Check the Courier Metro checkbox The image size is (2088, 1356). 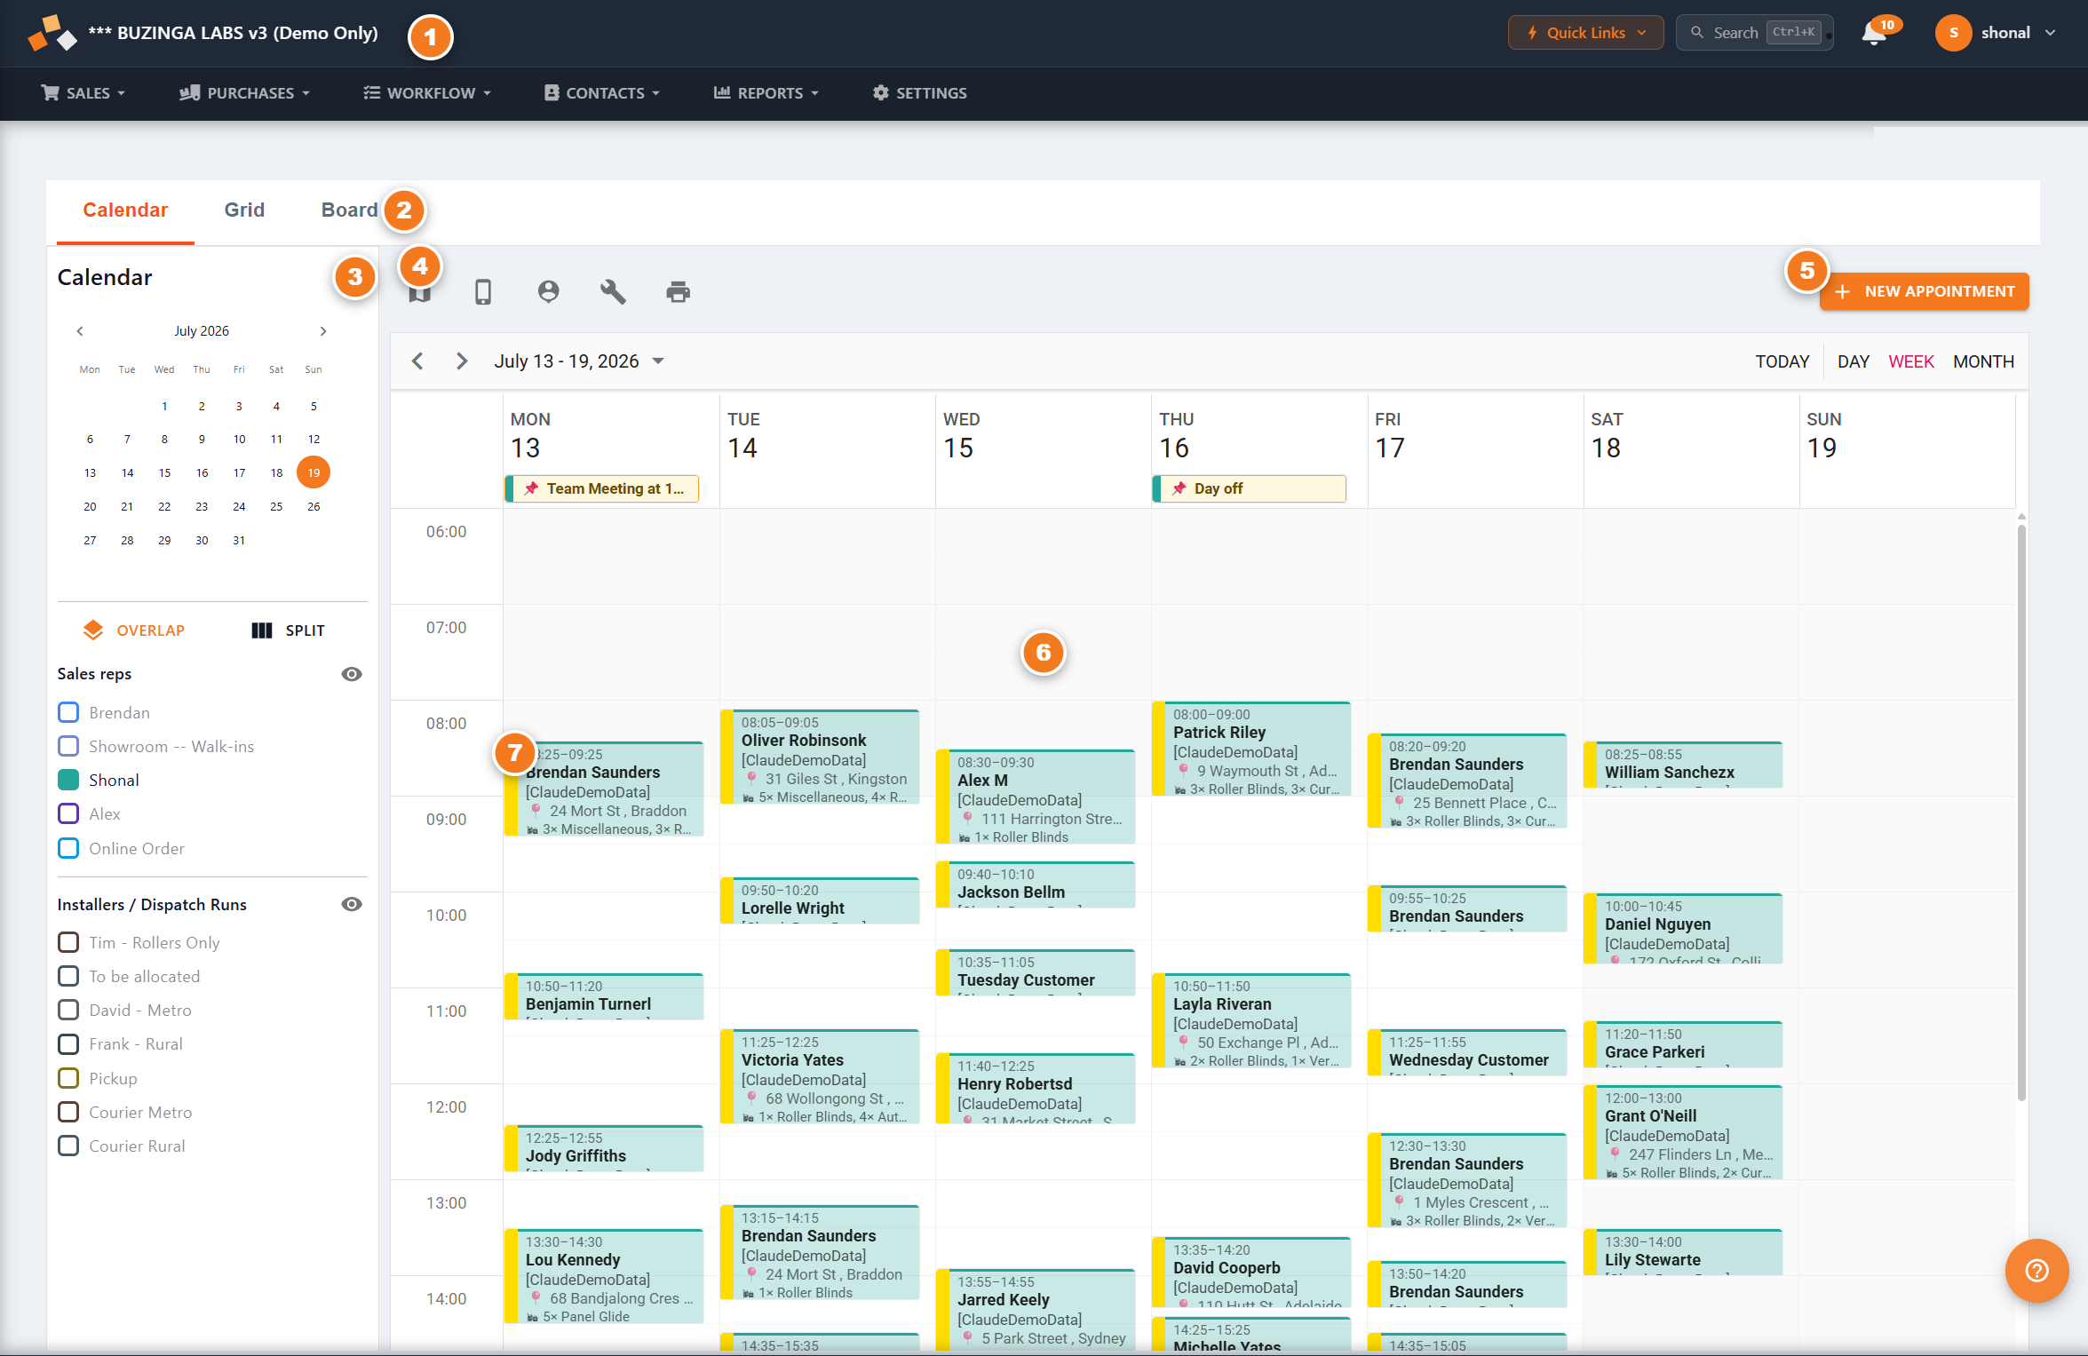(x=68, y=1113)
